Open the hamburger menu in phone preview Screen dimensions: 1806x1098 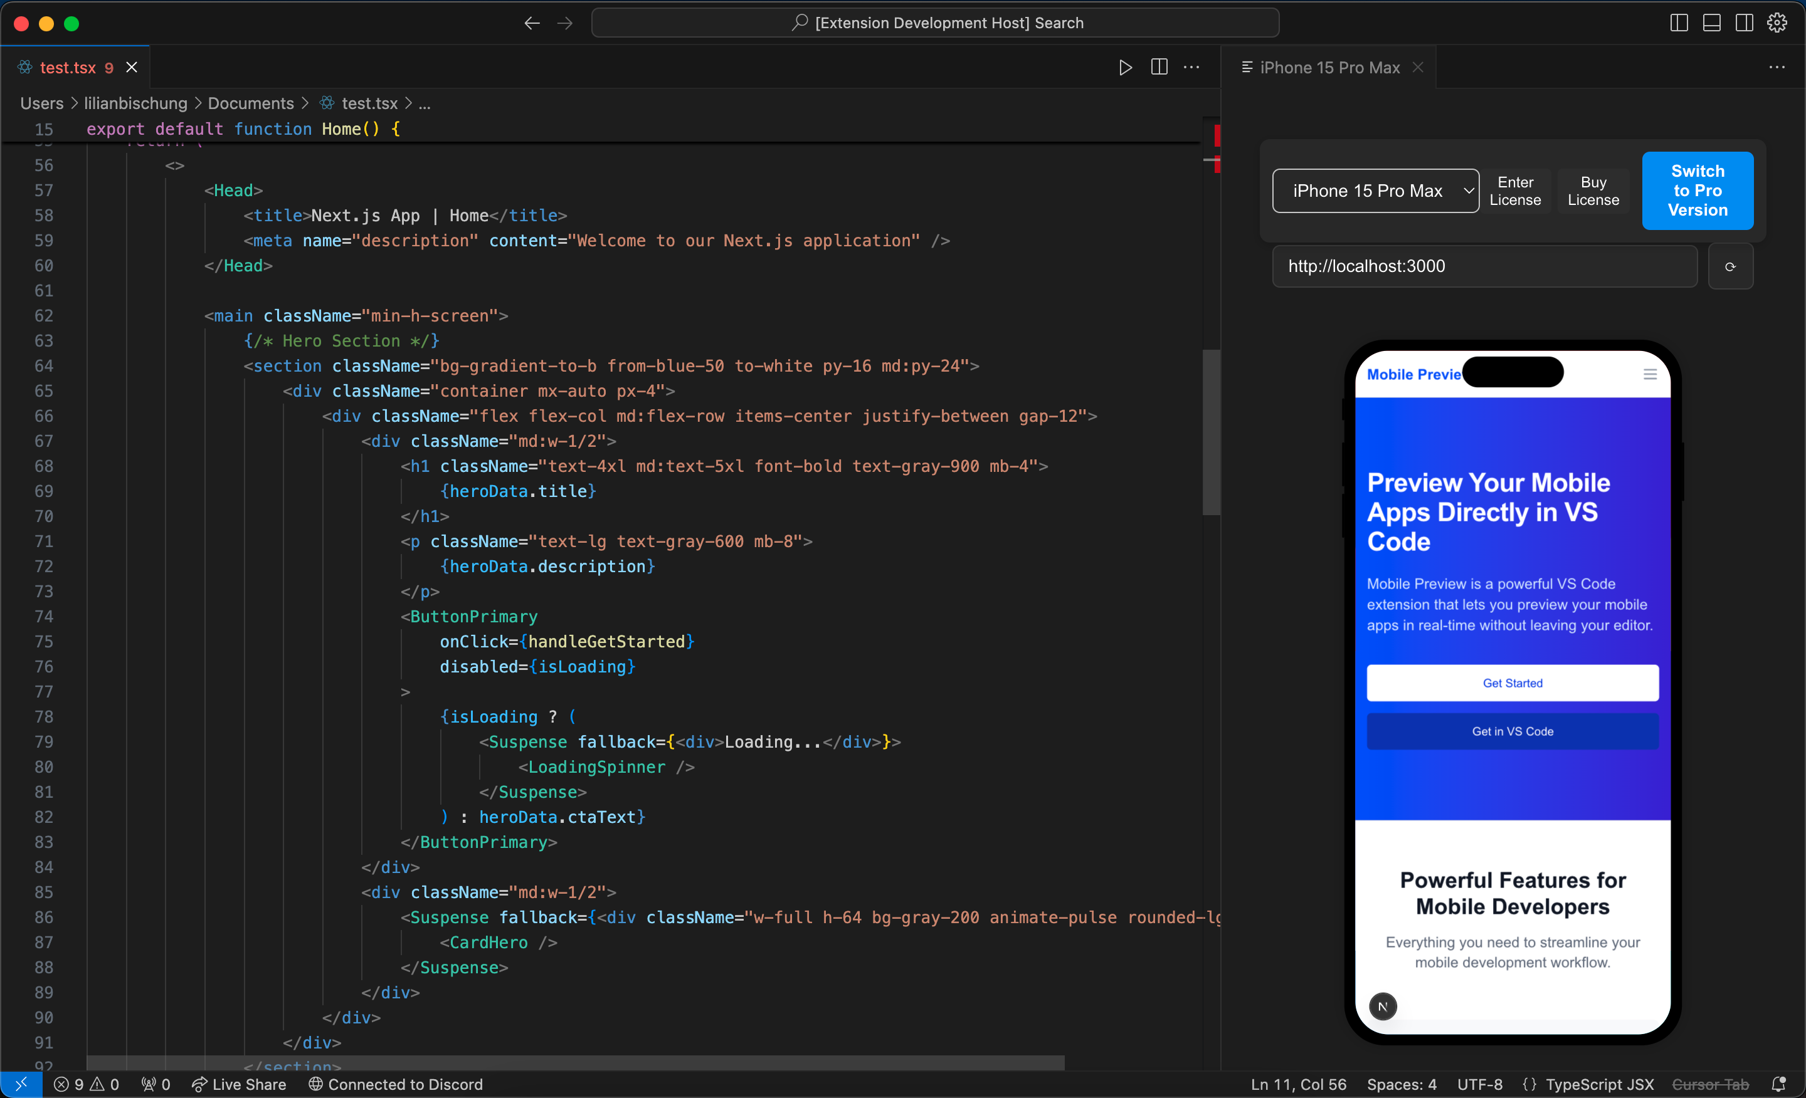coord(1650,374)
